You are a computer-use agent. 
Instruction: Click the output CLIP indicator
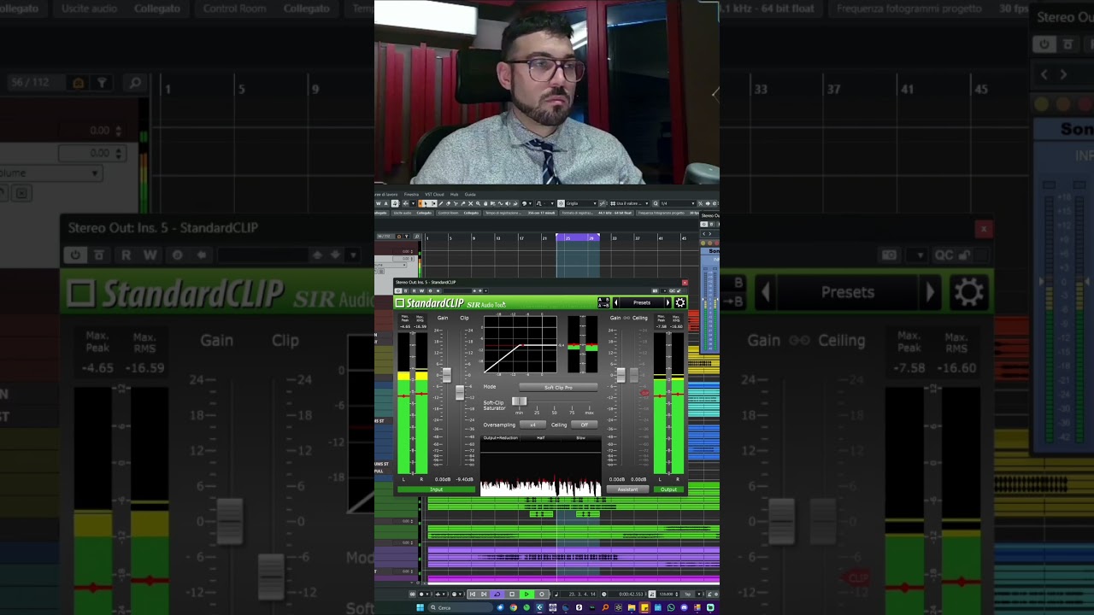click(x=644, y=393)
